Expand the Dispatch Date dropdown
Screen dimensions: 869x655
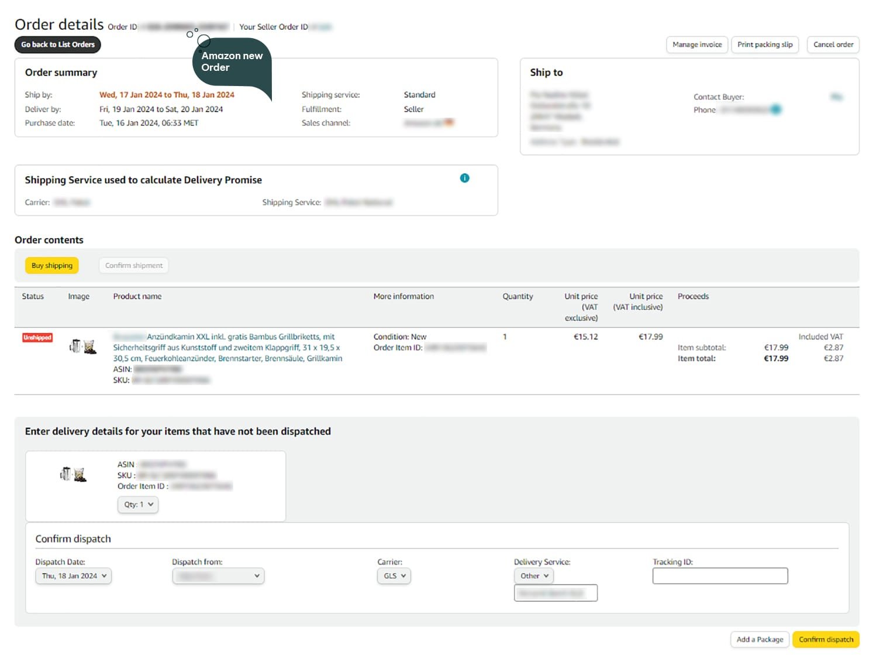click(x=74, y=576)
